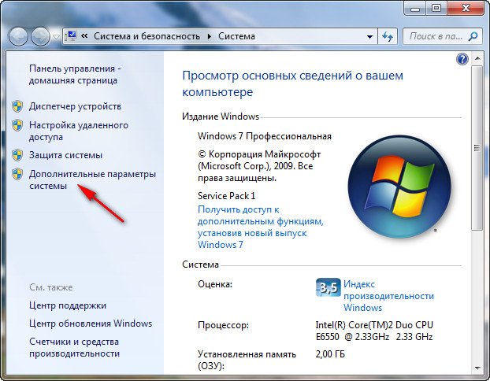This screenshot has width=490, height=381.
Task: Go to Система и безопасность breadcrumb
Action: point(147,36)
